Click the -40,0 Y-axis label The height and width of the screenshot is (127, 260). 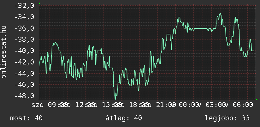click(24, 51)
